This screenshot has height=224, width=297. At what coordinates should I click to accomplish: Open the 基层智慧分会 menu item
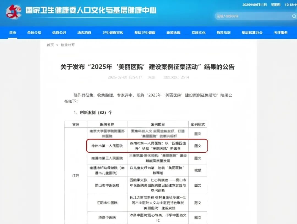pos(252,32)
